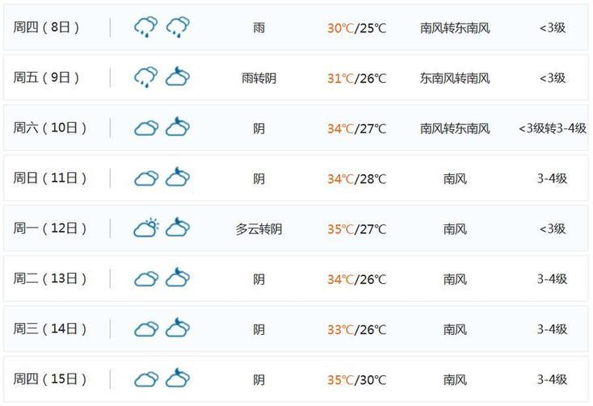Select the 周五（9日）date label
Screen dimensions: 593x406
(x=50, y=77)
